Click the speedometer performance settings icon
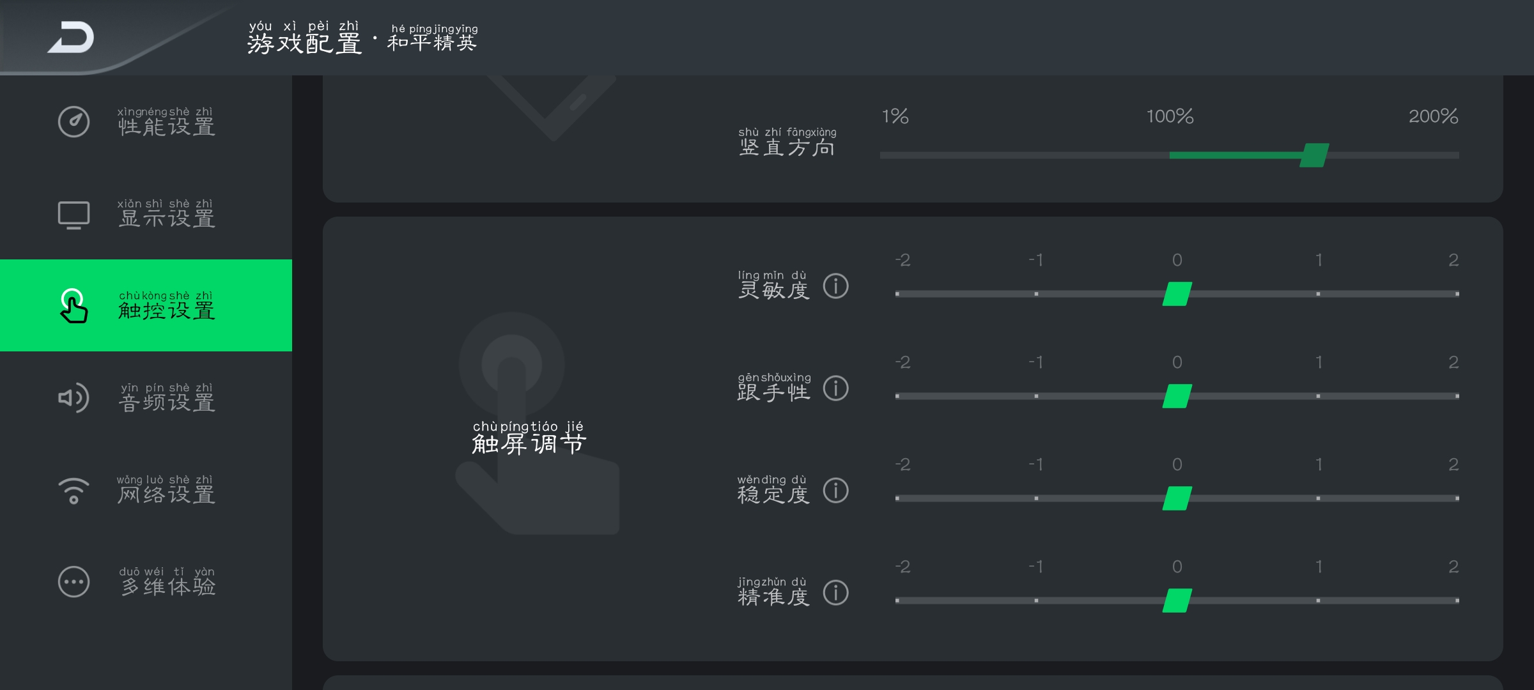 click(74, 121)
